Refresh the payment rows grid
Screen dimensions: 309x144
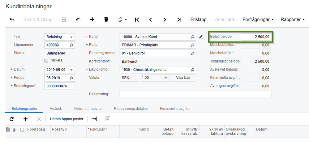tap(12, 119)
